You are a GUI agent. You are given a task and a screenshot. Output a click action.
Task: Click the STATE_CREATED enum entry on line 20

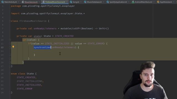tap(26, 78)
